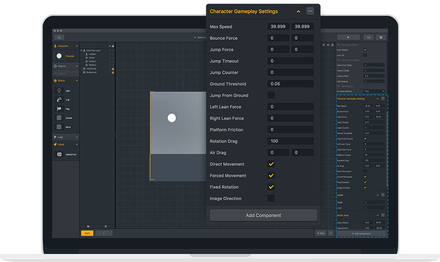Click the play preview button
Image resolution: width=440 pixels, height=262 pixels.
[x=348, y=37]
